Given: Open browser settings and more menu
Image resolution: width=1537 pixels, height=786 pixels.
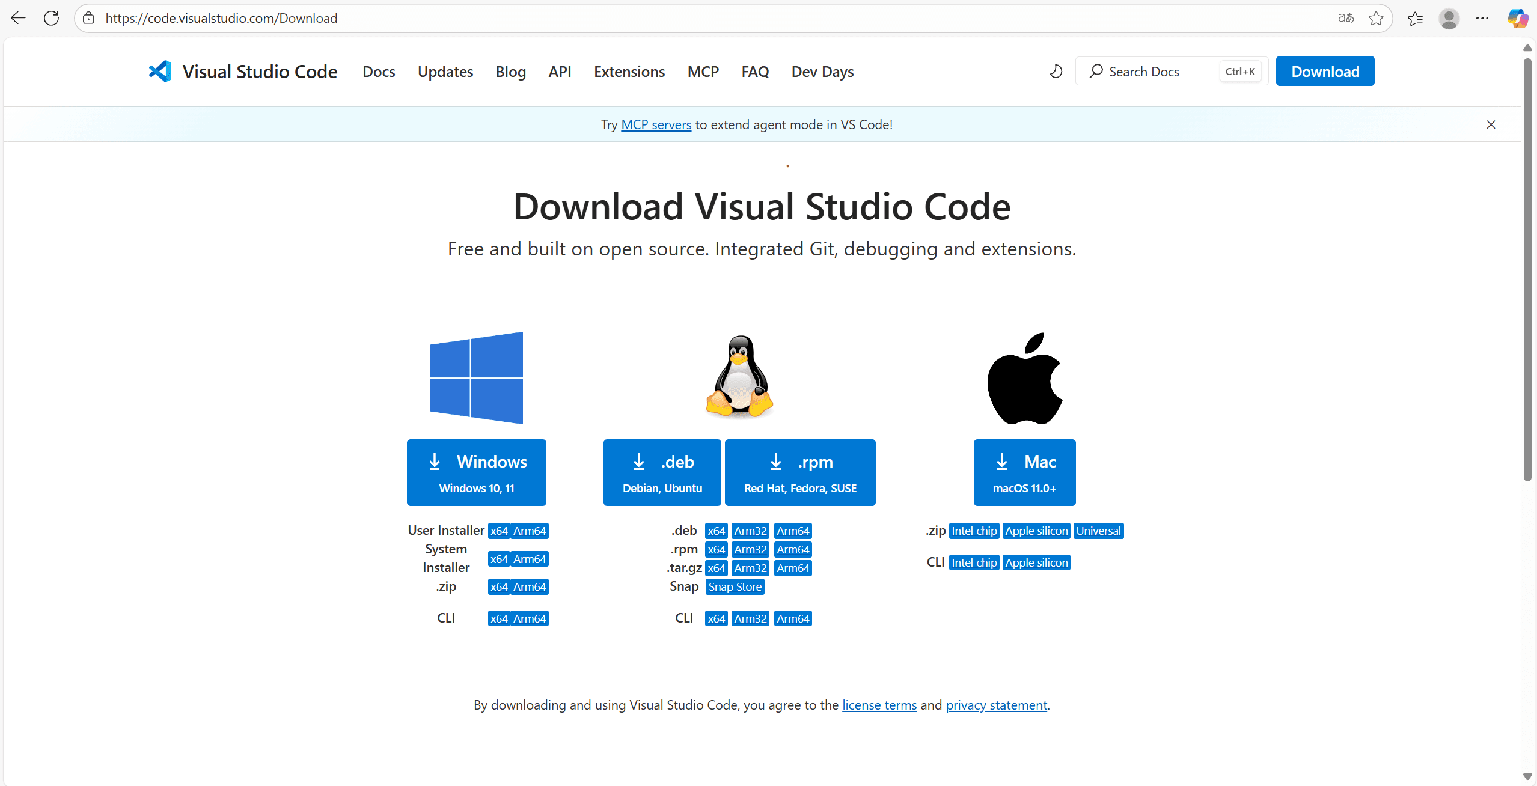Looking at the screenshot, I should point(1482,18).
